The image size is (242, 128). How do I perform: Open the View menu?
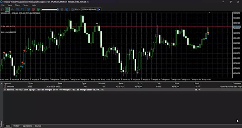click(10, 5)
